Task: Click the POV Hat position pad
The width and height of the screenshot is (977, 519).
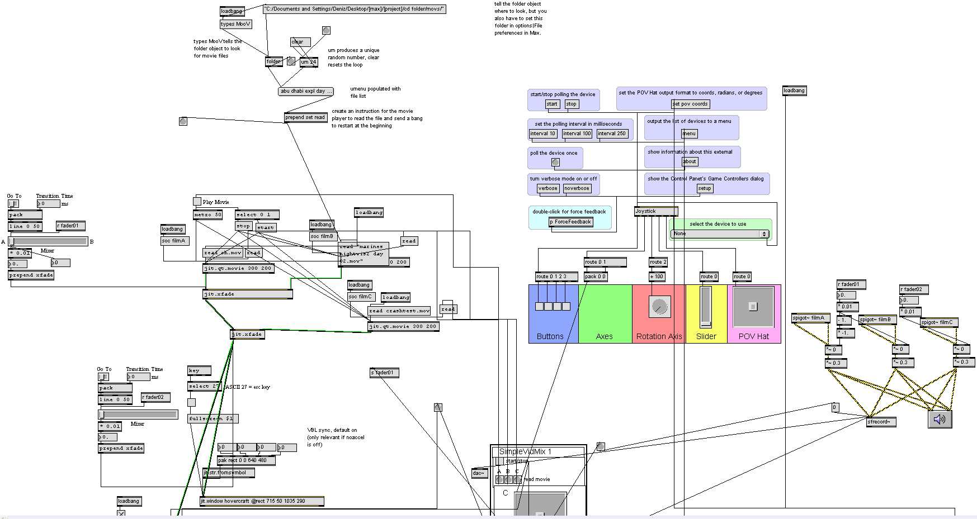Action: point(753,307)
